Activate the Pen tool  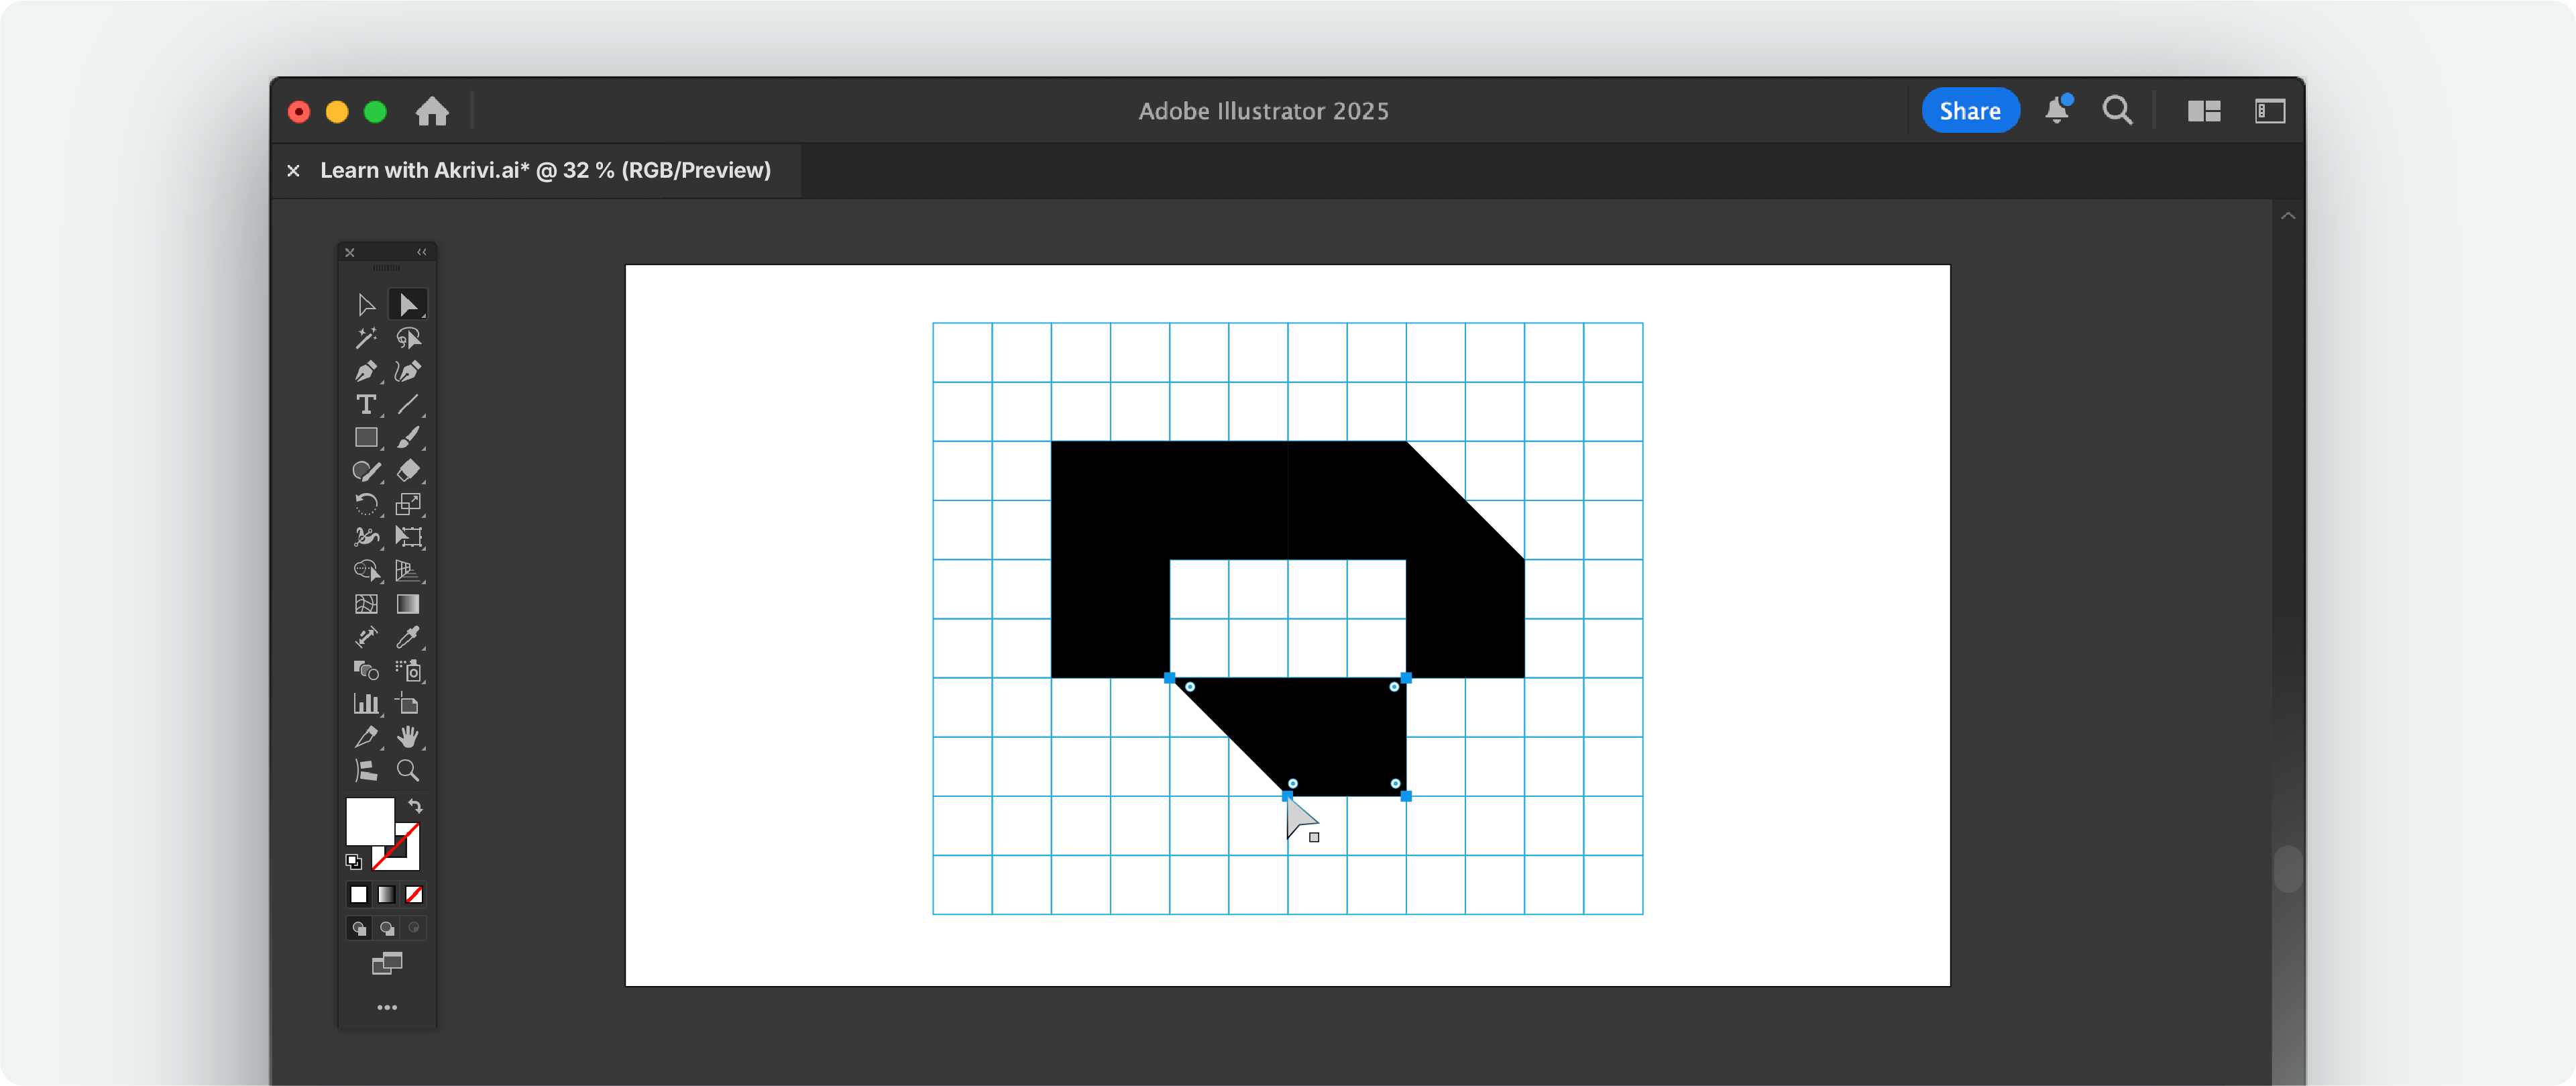[x=365, y=371]
